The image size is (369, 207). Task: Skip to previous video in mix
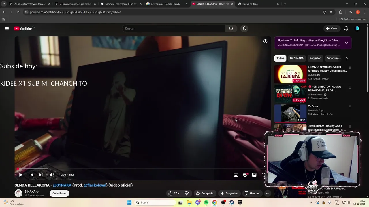31,175
